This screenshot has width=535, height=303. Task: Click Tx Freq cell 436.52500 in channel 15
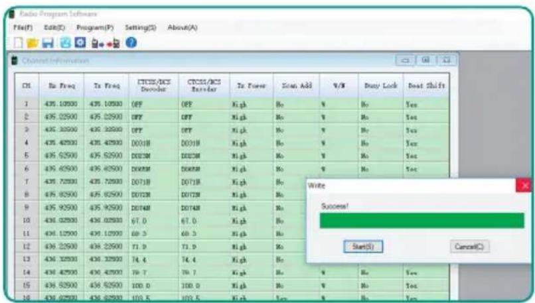pos(106,285)
